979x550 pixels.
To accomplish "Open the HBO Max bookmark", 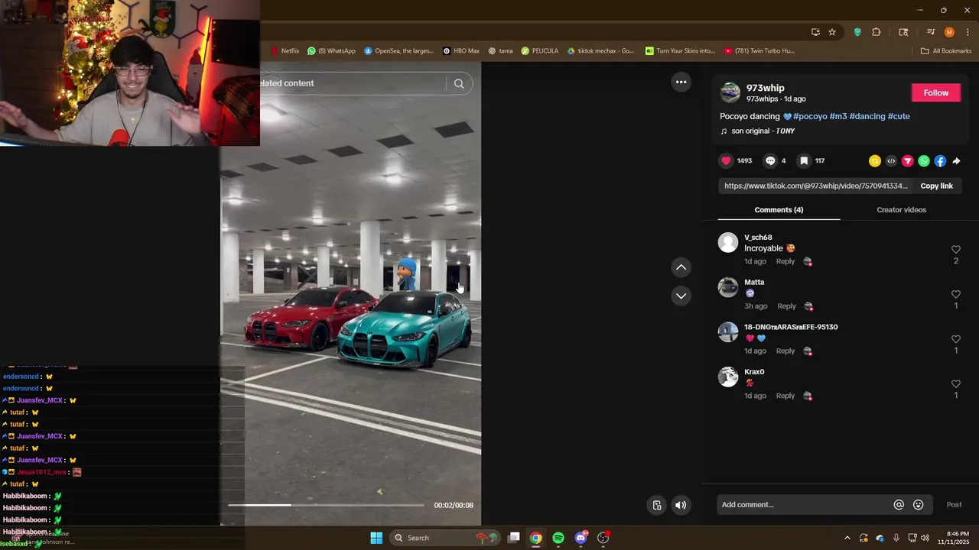I will pos(461,51).
